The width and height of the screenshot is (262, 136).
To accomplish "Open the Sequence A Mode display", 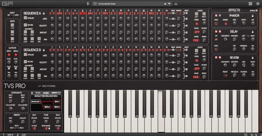I will pyautogui.click(x=196, y=40).
